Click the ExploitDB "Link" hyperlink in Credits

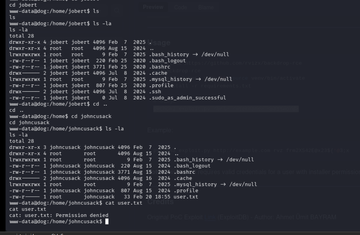210,217
